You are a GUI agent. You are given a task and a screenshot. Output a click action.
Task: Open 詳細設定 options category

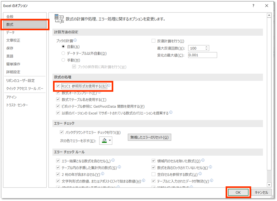[25, 72]
